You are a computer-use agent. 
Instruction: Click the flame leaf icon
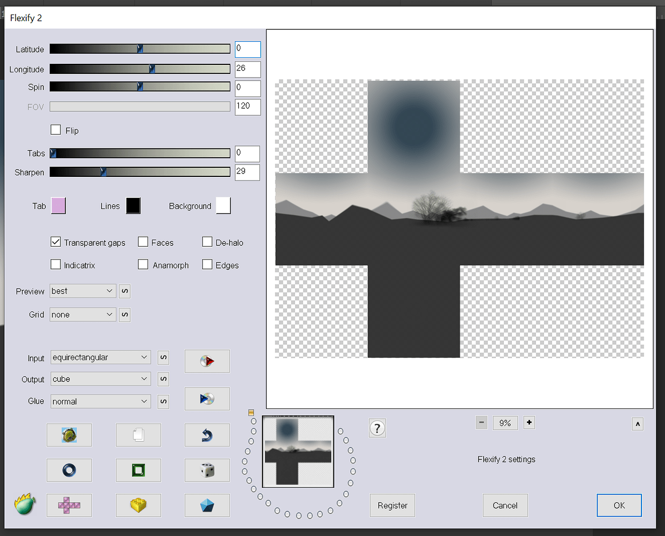click(24, 504)
